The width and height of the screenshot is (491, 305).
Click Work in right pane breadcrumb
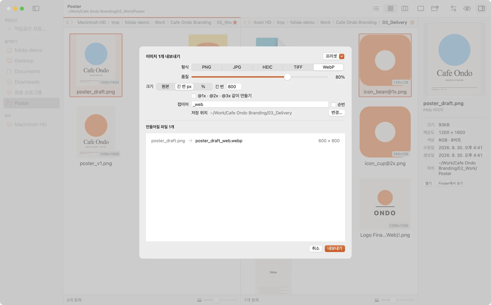325,22
